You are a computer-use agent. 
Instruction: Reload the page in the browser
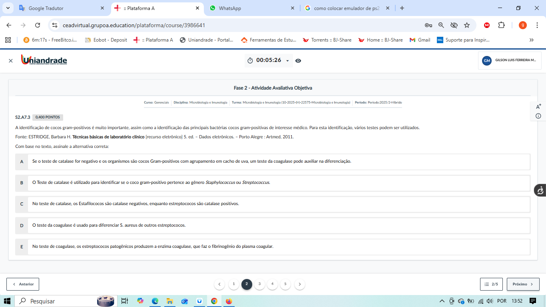pyautogui.click(x=38, y=25)
